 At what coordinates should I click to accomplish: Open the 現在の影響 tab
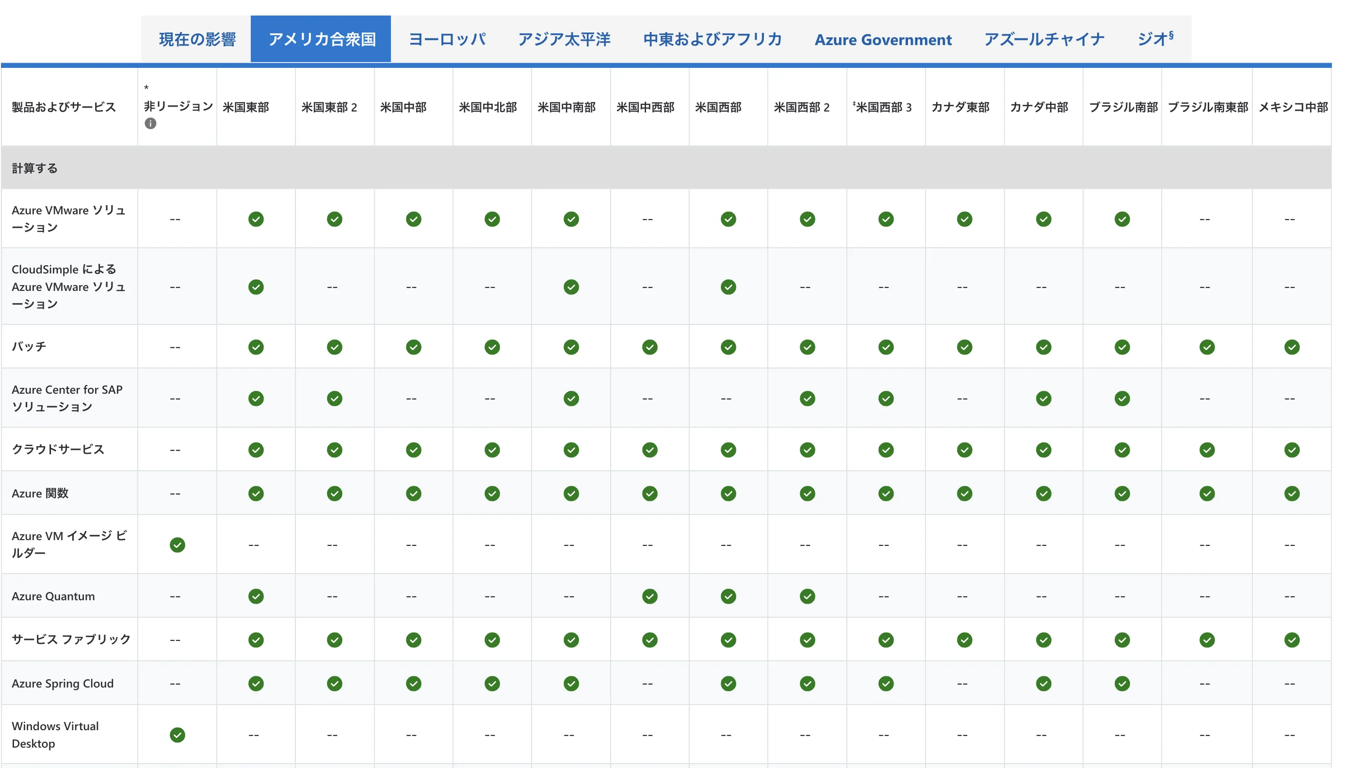(x=196, y=39)
